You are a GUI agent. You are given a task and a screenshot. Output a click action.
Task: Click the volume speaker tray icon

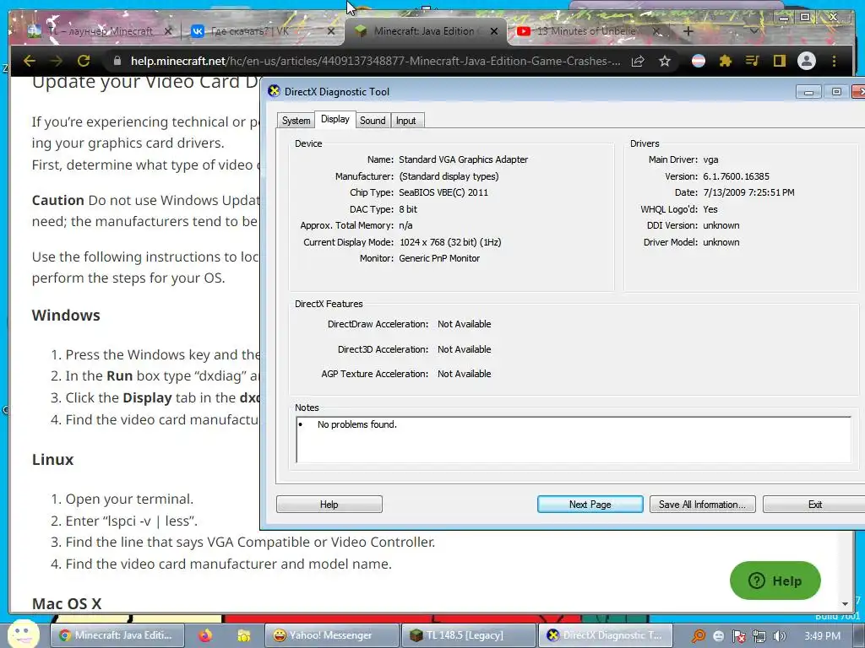[x=780, y=636]
